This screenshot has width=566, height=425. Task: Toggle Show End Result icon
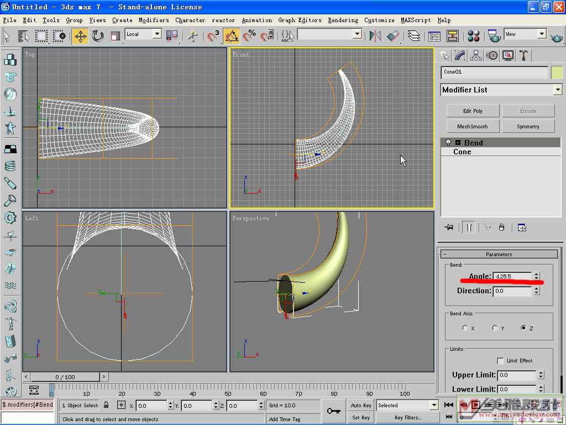click(x=469, y=227)
